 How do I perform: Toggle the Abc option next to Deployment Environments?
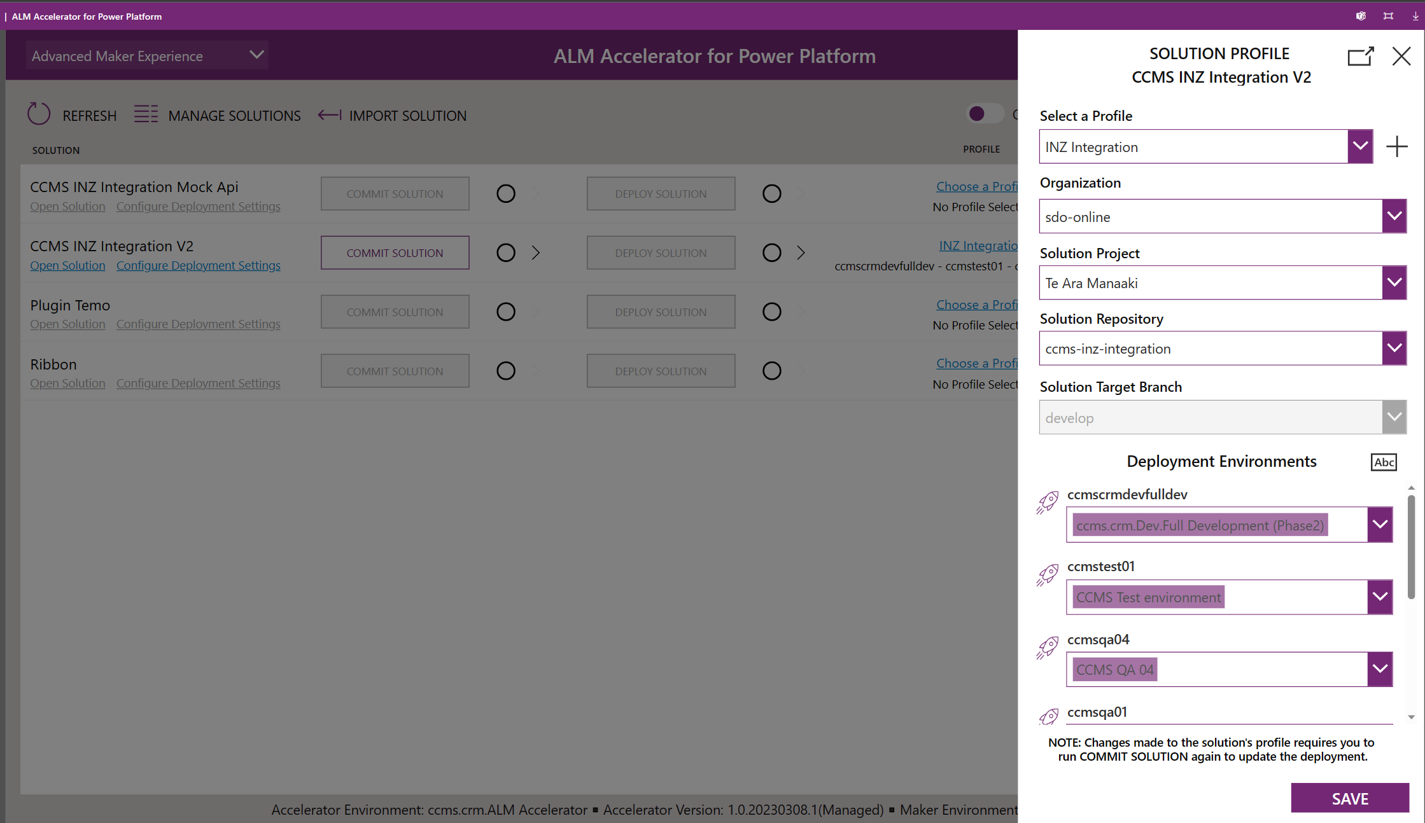(1384, 462)
